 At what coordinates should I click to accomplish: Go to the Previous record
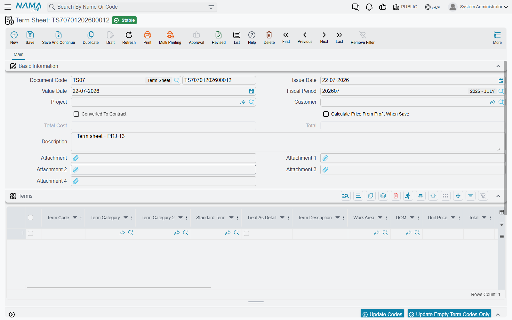click(305, 37)
